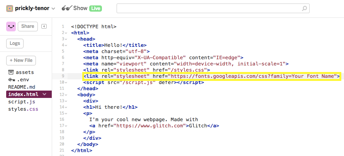Click into the top search field
344x156 pixels.
pyautogui.click(x=213, y=9)
